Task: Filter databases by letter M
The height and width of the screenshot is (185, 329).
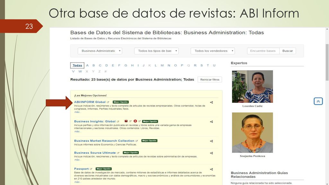Action: [x=162, y=66]
